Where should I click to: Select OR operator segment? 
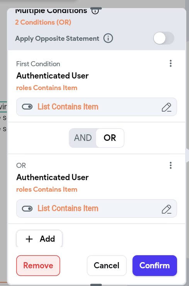pyautogui.click(x=110, y=138)
